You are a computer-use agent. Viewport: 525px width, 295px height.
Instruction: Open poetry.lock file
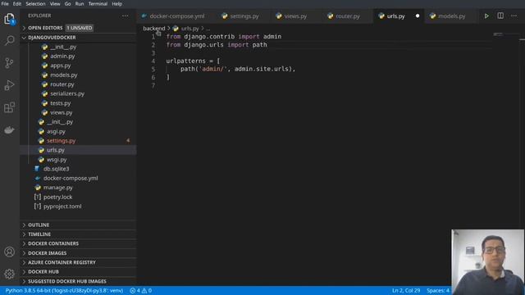(x=58, y=197)
